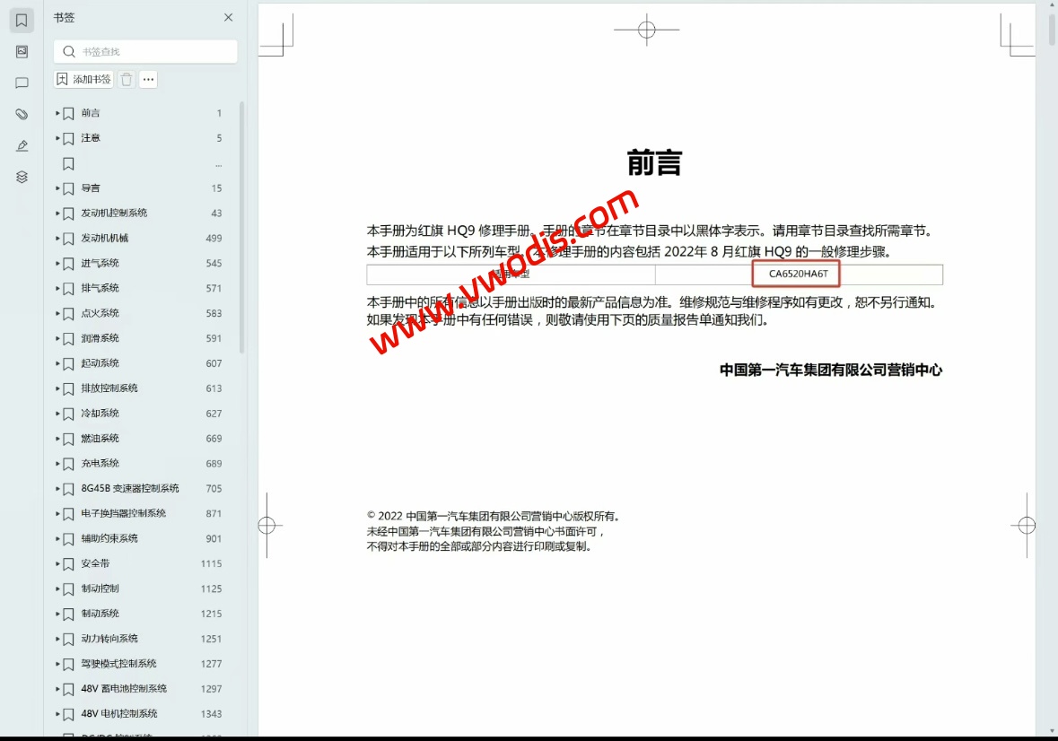Click the bookmark icon beside 驾驶模式控制系统

tap(68, 664)
